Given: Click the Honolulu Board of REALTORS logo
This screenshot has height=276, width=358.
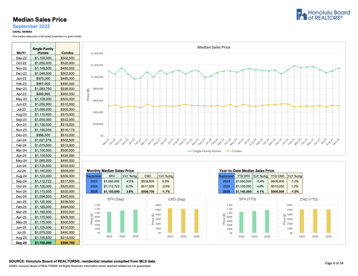Looking at the screenshot, I should tap(318, 14).
